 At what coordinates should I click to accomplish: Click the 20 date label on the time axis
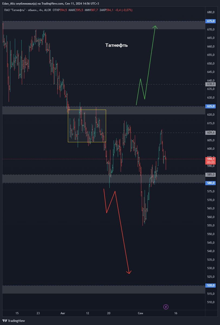pos(109,313)
